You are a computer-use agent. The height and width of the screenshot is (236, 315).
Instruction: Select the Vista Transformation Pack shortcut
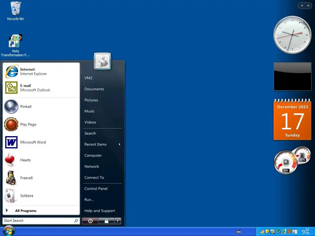coord(15,45)
